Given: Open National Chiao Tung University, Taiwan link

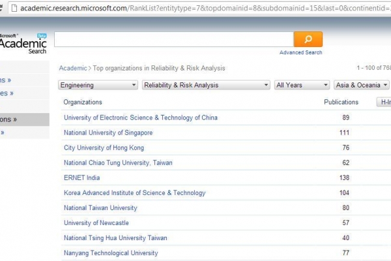Looking at the screenshot, I should click(x=118, y=162).
